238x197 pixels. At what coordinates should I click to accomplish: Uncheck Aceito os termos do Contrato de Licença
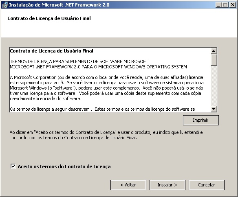click(x=13, y=166)
